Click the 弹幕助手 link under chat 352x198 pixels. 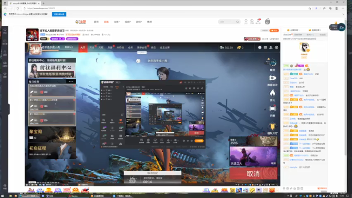click(323, 188)
